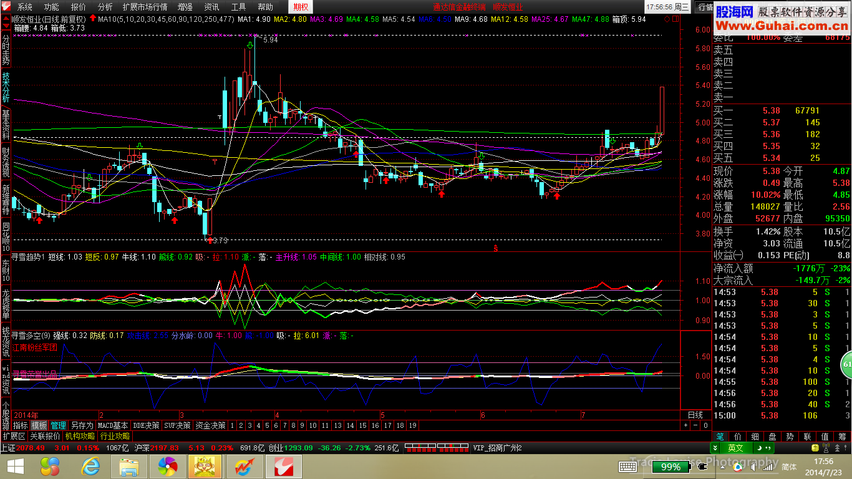Click the market breadth red bar indicator

tap(437, 447)
